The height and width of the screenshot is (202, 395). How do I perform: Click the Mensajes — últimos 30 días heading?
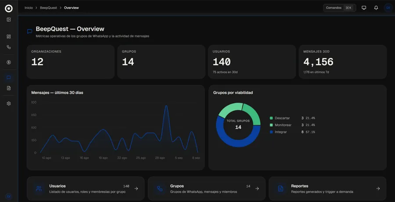tap(57, 93)
